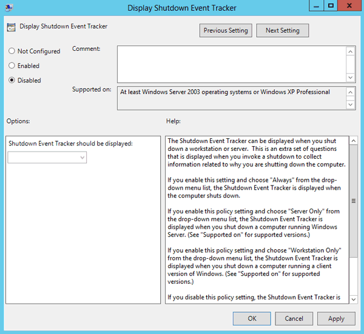Click the 'Display Shutdown Event Tracker' heading text
The width and height of the screenshot is (364, 334).
pyautogui.click(x=63, y=27)
